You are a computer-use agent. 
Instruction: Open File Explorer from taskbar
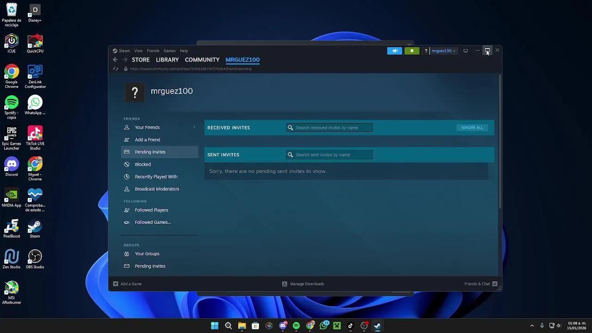pyautogui.click(x=242, y=326)
